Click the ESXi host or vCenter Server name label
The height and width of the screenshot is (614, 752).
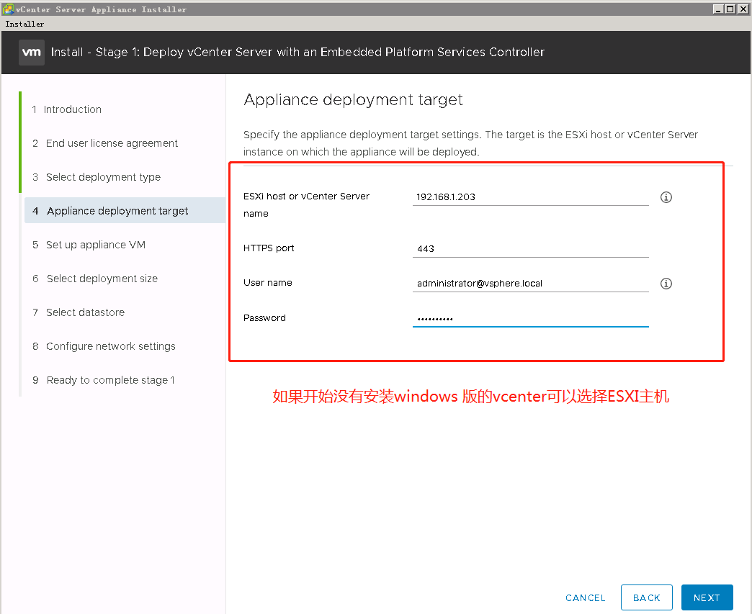coord(306,204)
